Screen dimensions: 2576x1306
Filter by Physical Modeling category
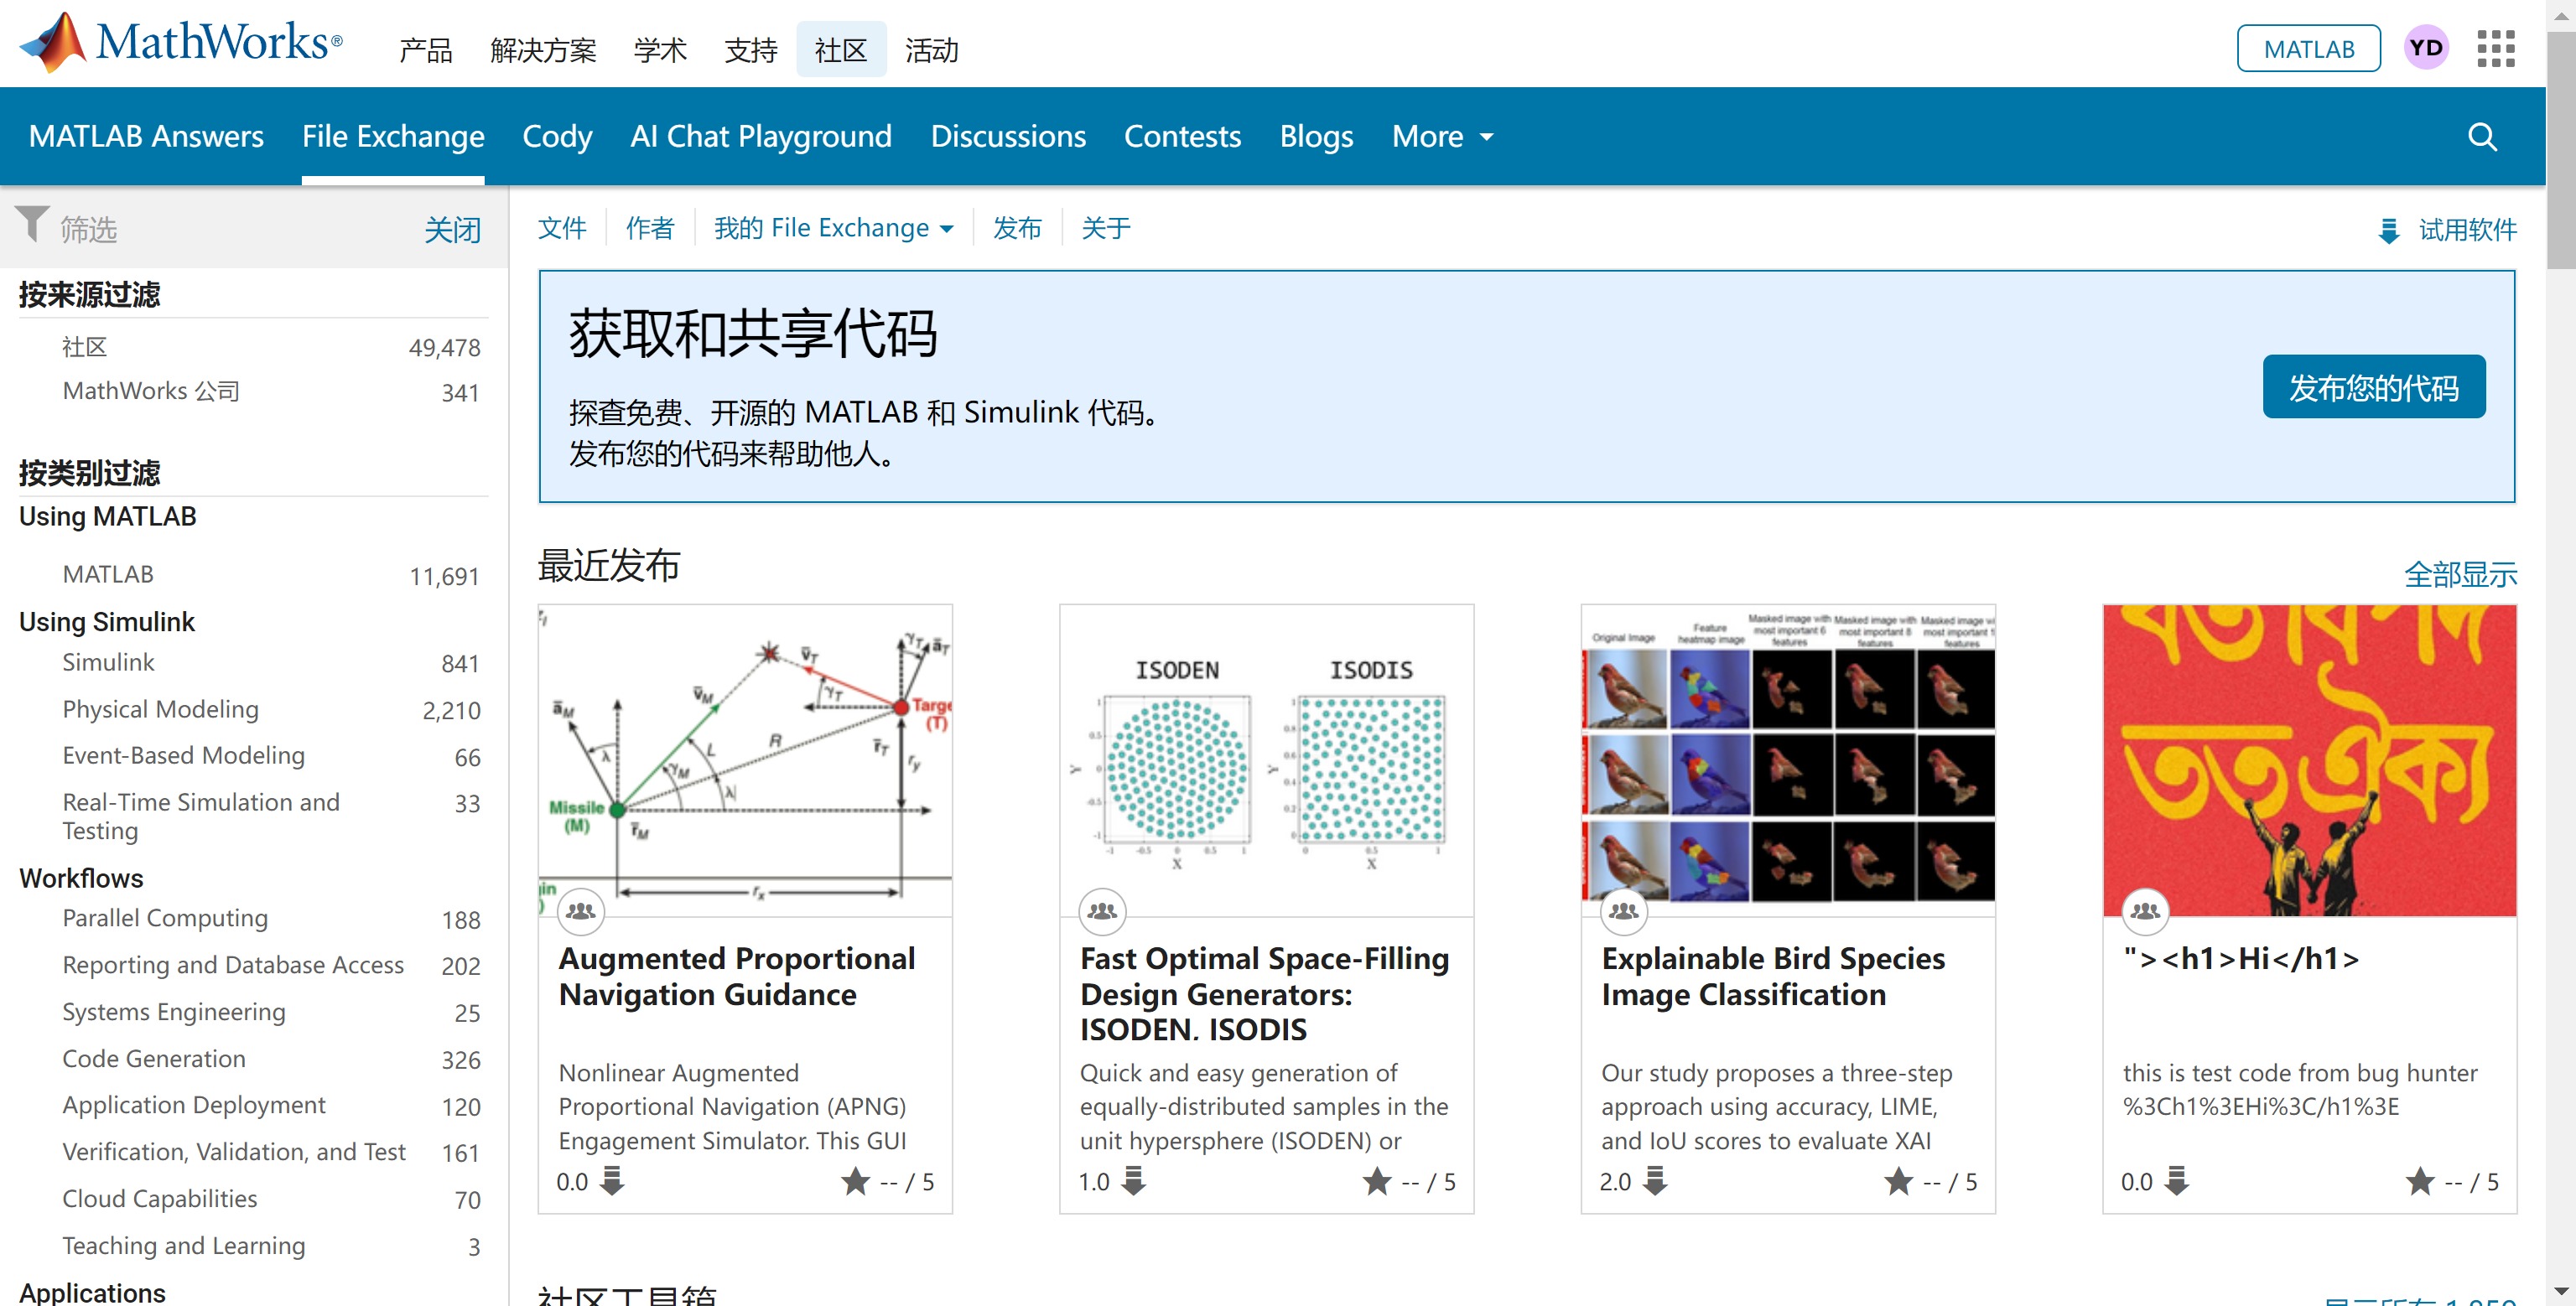point(160,709)
